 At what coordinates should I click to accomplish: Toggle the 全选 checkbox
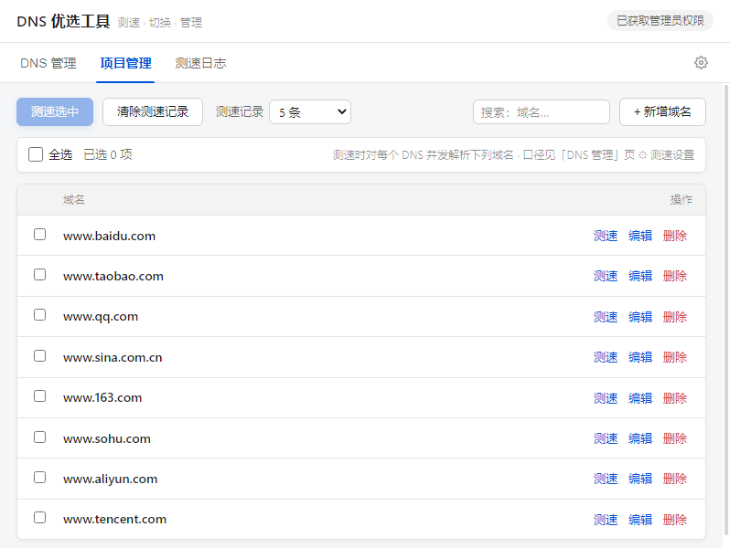point(36,154)
